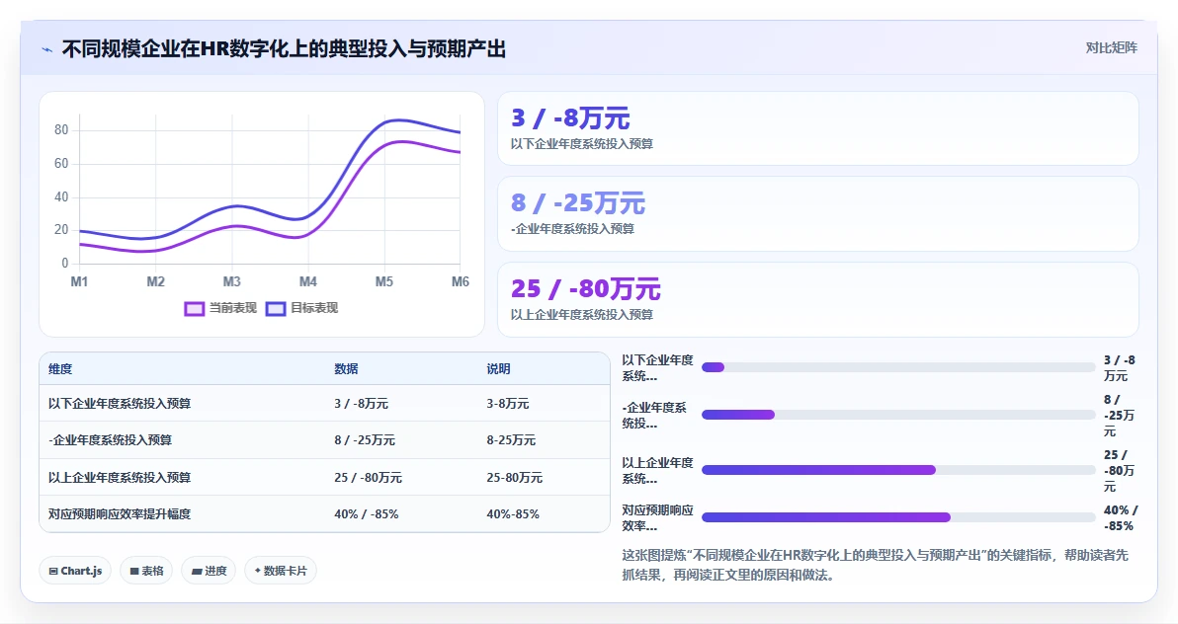The width and height of the screenshot is (1178, 624).
Task: Click table row label -企业年度系统投入预算
Action: (x=111, y=440)
